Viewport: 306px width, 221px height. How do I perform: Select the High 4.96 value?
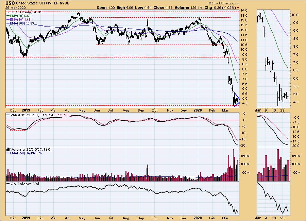coord(125,7)
